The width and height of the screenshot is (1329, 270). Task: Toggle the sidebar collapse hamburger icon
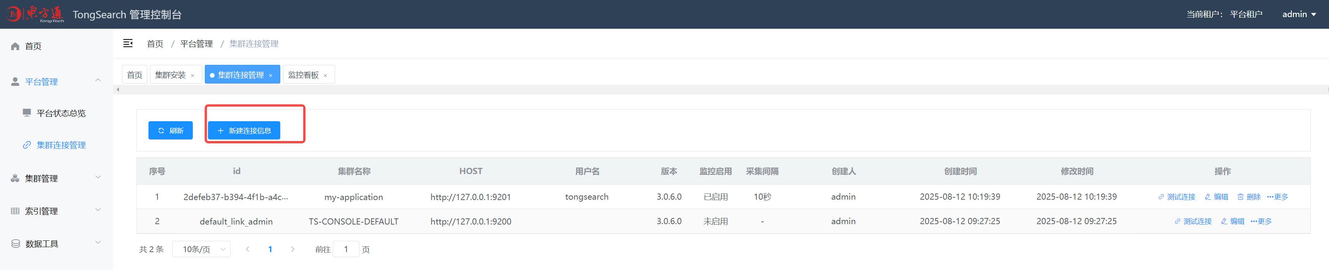tap(128, 43)
